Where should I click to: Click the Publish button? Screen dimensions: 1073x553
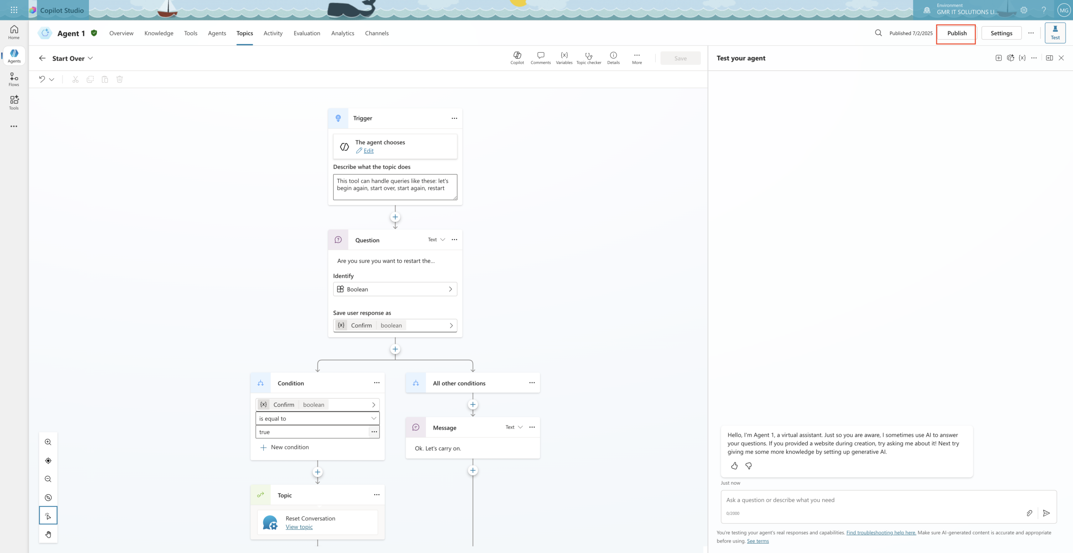coord(956,33)
